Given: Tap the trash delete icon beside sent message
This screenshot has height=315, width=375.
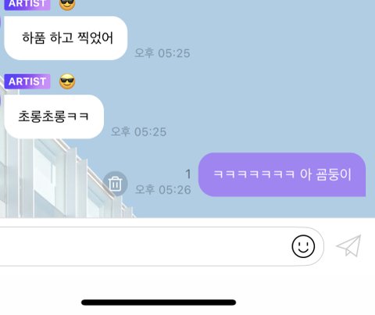Looking at the screenshot, I should [x=115, y=184].
